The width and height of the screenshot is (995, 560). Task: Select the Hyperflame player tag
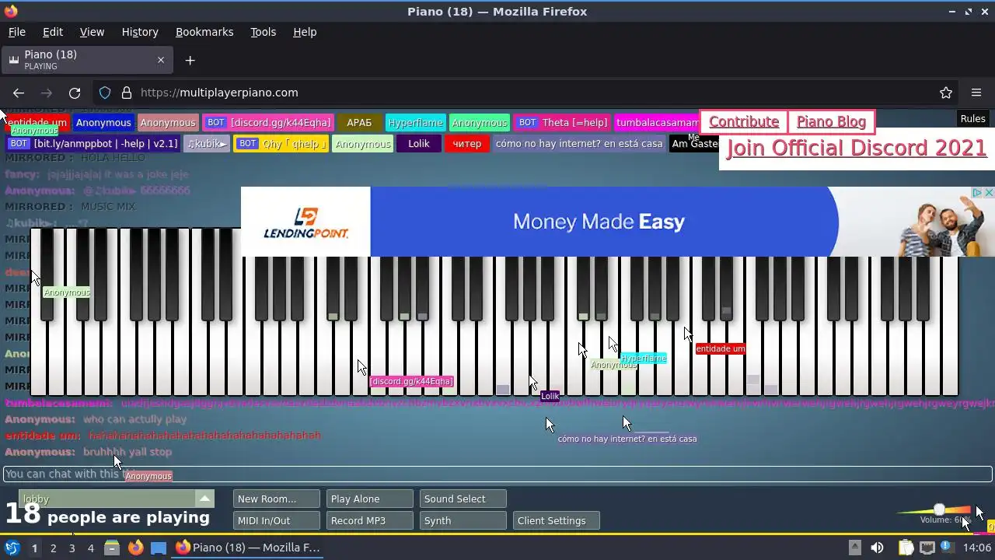416,123
